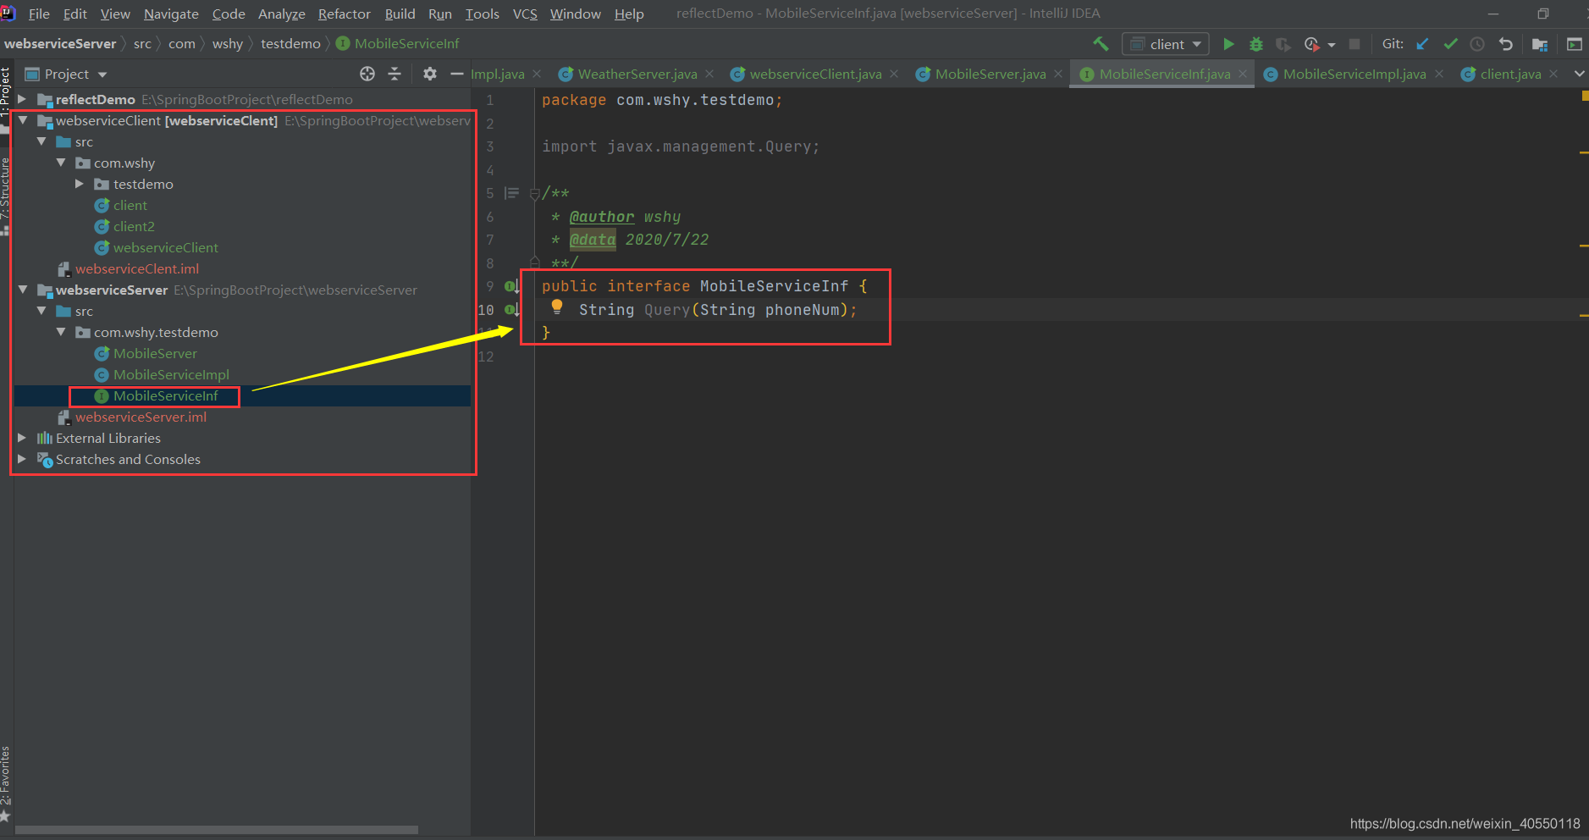This screenshot has width=1589, height=840.
Task: Click webserviceServer in the breadcrumb path
Action: [60, 43]
